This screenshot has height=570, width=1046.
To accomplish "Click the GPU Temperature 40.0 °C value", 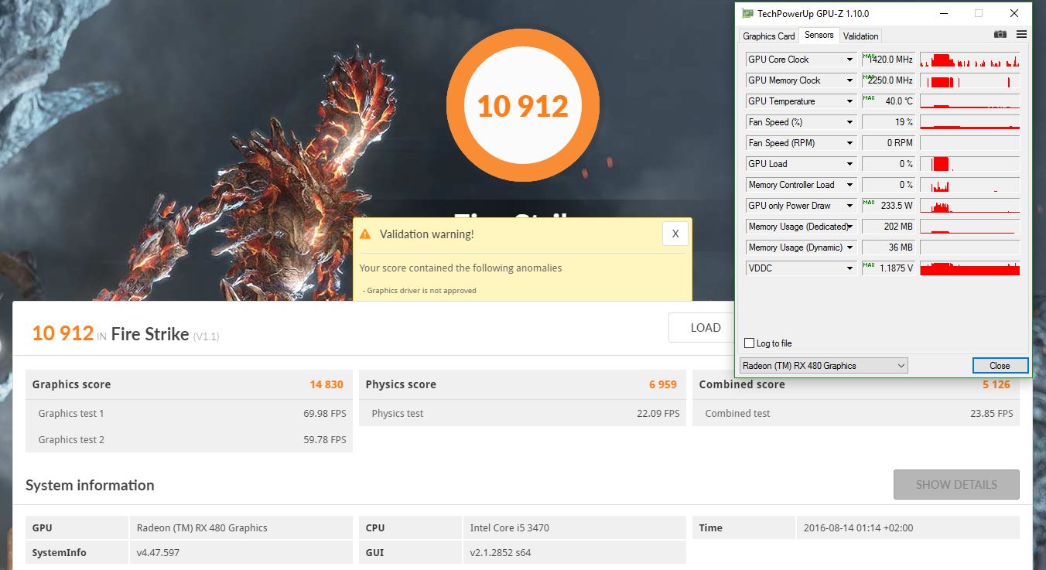I will (888, 101).
